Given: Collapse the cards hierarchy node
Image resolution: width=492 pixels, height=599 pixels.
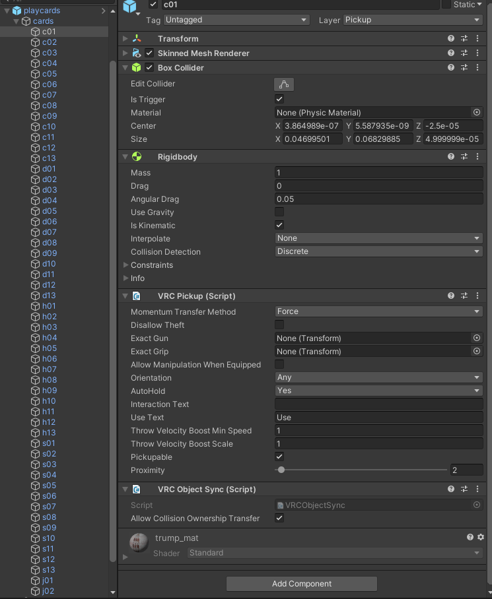Looking at the screenshot, I should coord(17,21).
